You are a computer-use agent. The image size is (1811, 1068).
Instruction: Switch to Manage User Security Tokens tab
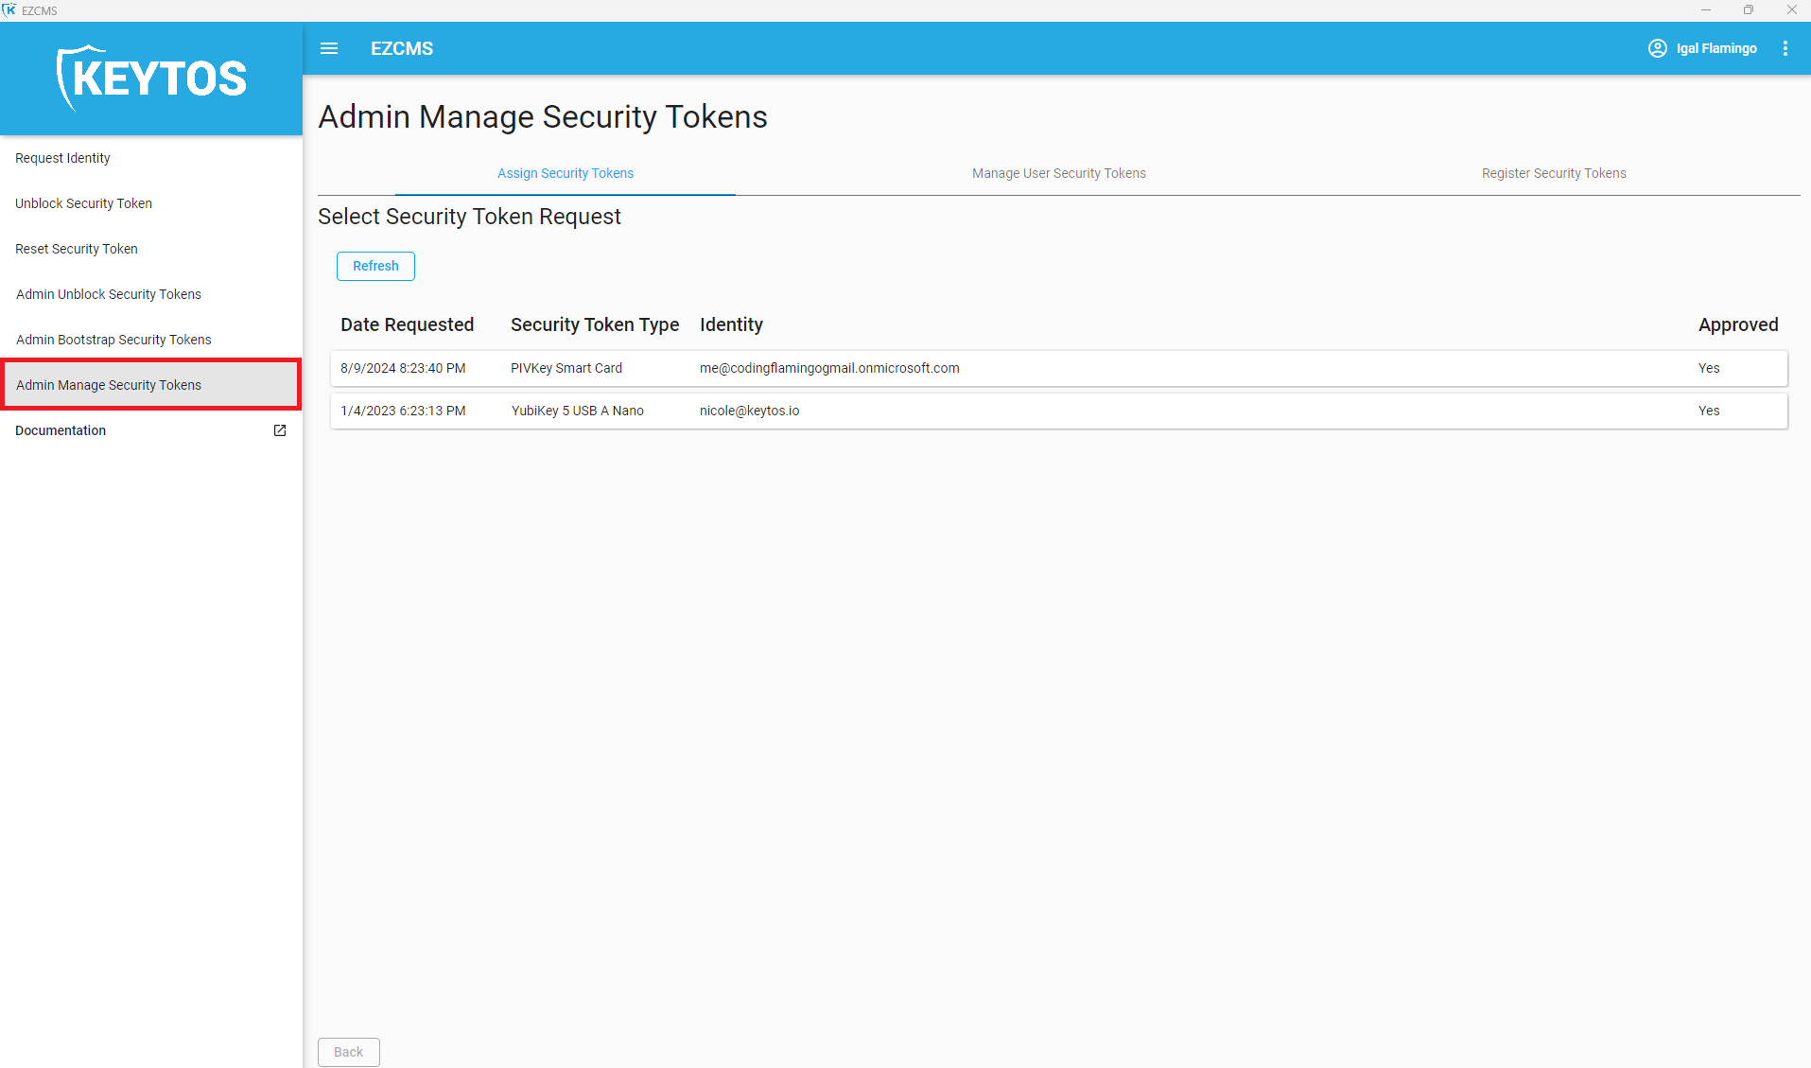1058,173
